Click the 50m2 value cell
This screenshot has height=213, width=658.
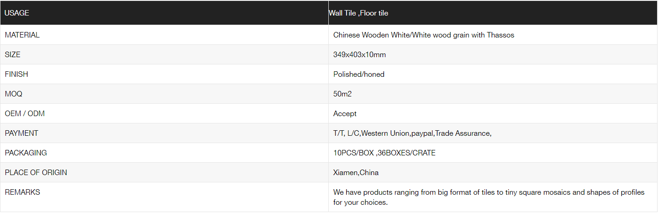(x=342, y=94)
